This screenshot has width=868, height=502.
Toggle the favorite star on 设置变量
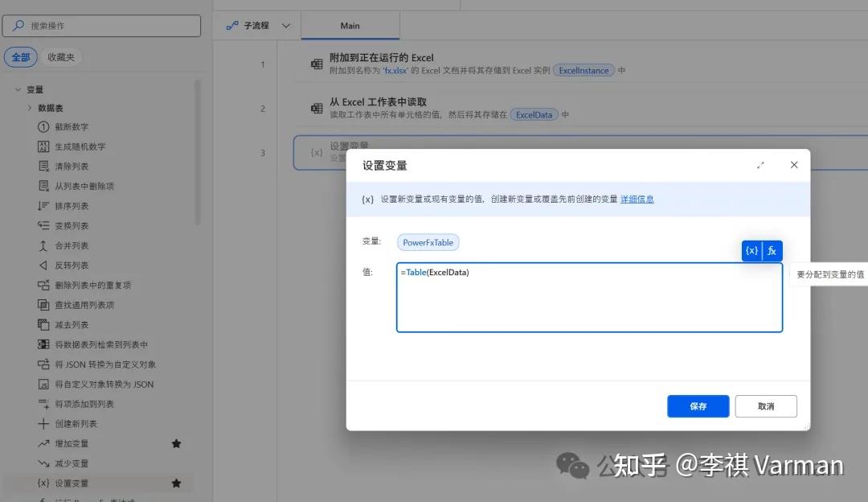pyautogui.click(x=176, y=483)
